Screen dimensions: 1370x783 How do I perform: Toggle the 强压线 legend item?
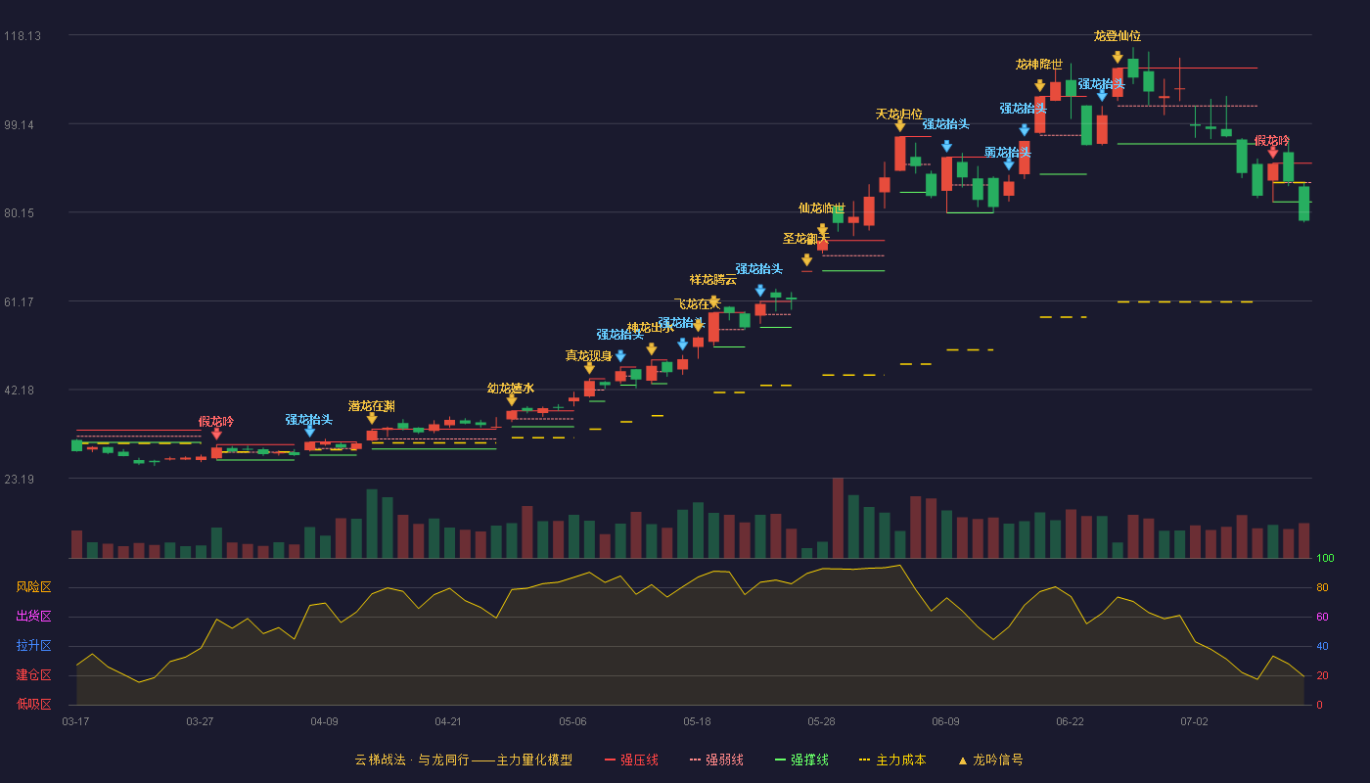pyautogui.click(x=631, y=760)
